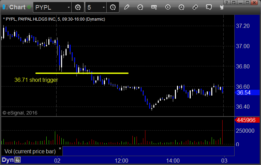
Task: Click the Vol (current price bar) label
Action: click(x=30, y=151)
